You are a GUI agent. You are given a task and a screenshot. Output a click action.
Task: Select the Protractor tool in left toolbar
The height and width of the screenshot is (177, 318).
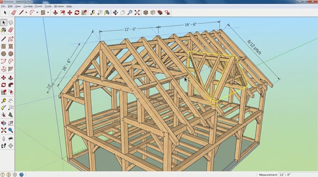(x=4, y=108)
